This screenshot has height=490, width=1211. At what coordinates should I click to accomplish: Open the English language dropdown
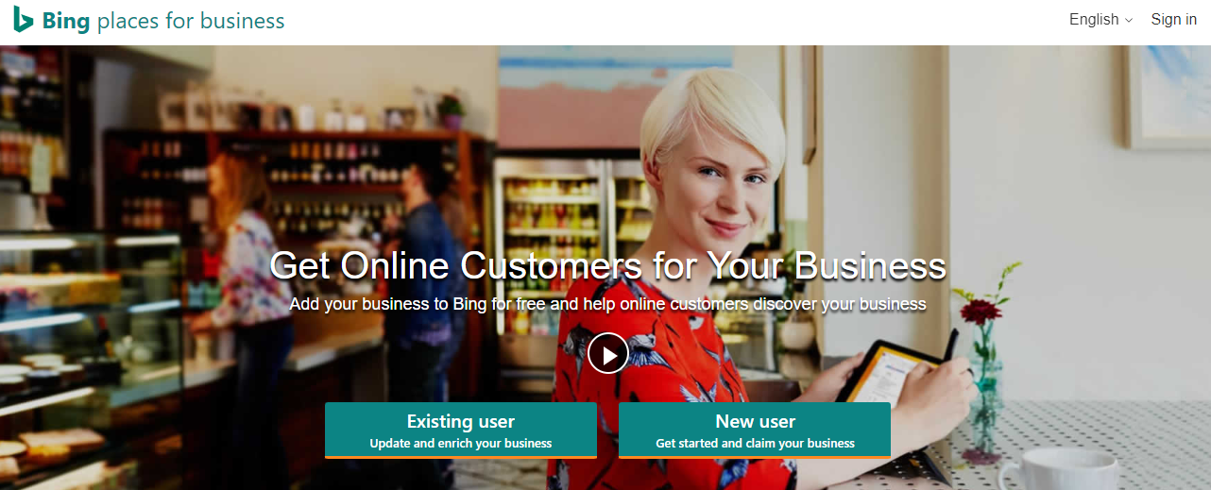pos(1100,20)
